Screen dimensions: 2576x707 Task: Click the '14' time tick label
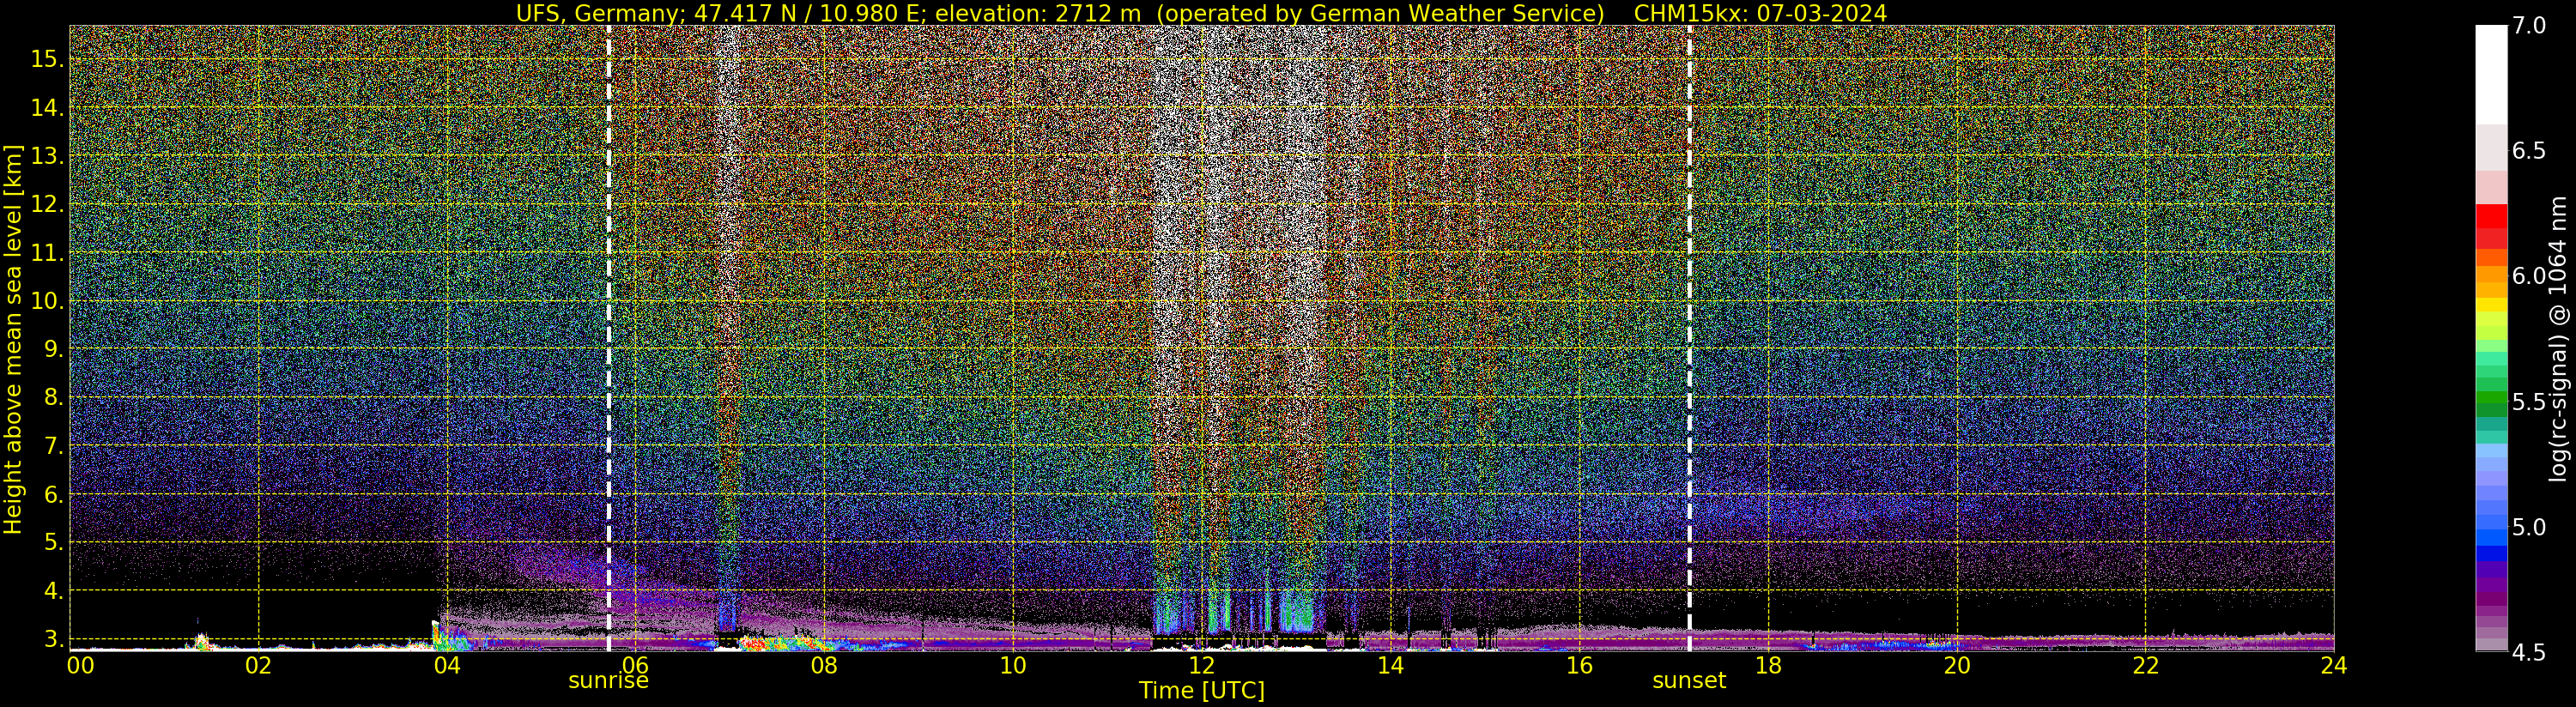tap(1390, 665)
